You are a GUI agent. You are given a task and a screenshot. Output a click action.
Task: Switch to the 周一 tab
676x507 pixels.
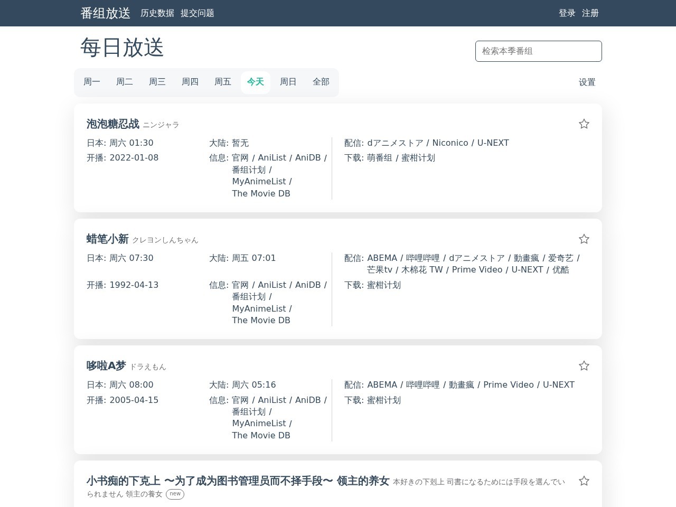tap(91, 82)
